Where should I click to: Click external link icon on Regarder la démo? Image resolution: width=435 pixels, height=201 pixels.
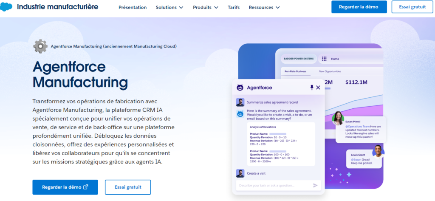tap(86, 187)
